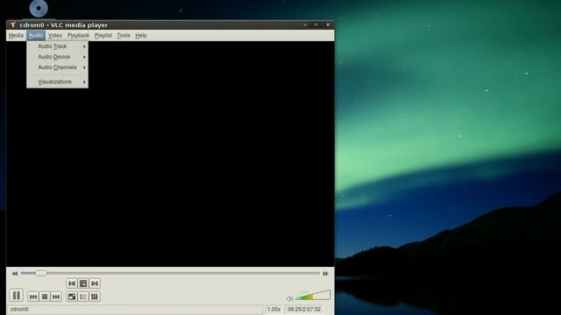561x315 pixels.
Task: Click the VLC cone title bar icon
Action: 13,25
